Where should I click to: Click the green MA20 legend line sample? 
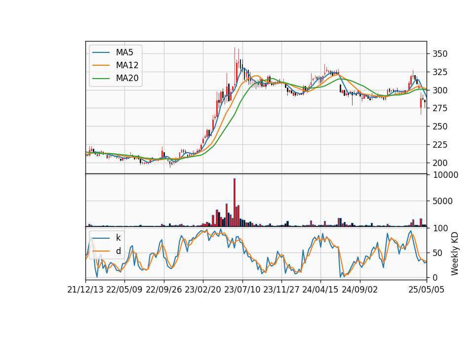click(101, 79)
